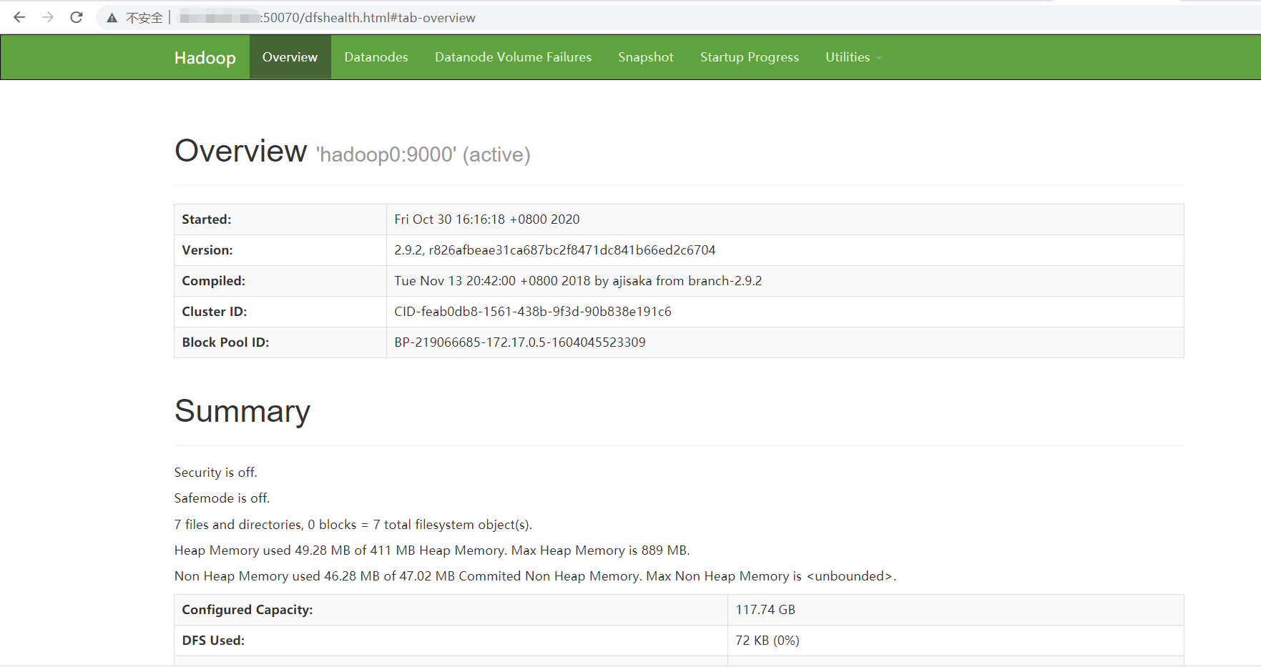Click the browser forward arrow
Image resolution: width=1261 pixels, height=667 pixels.
[x=48, y=17]
